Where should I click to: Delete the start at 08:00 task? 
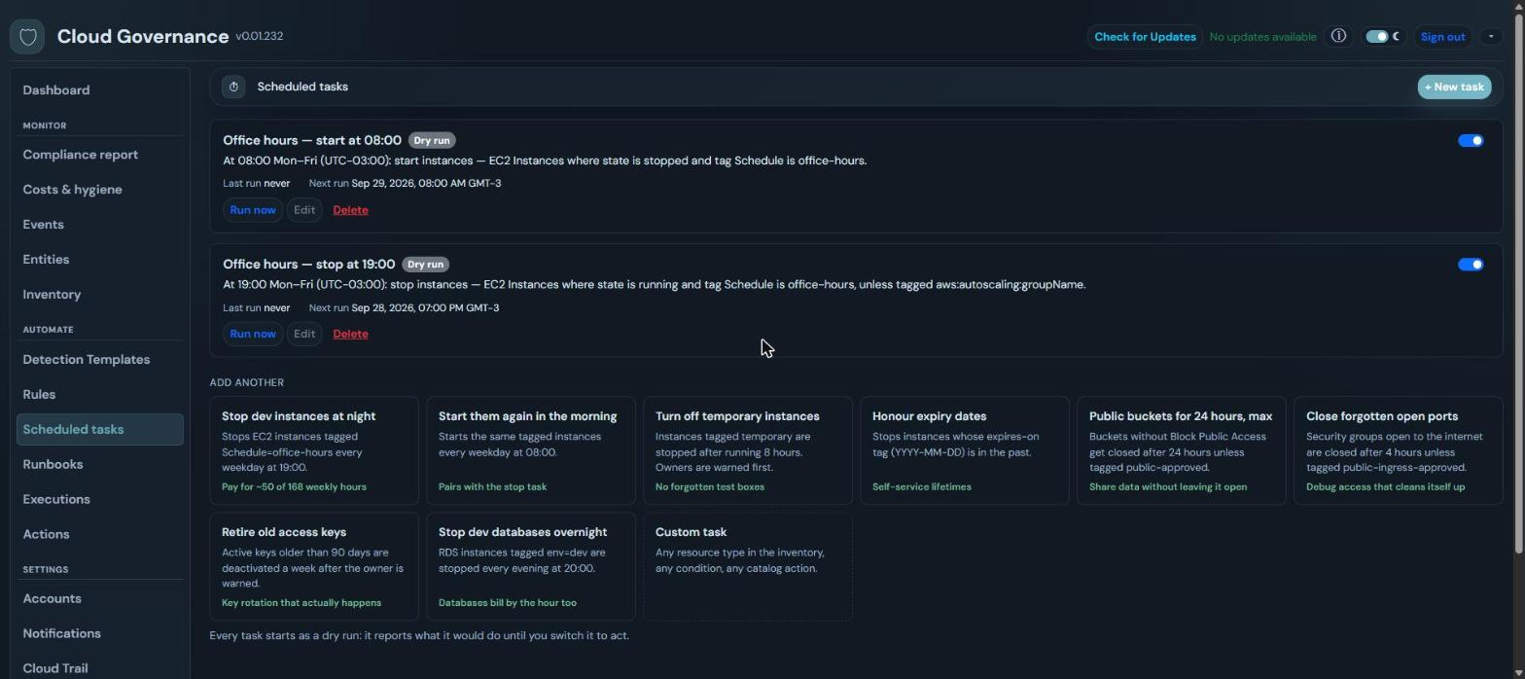click(x=350, y=210)
